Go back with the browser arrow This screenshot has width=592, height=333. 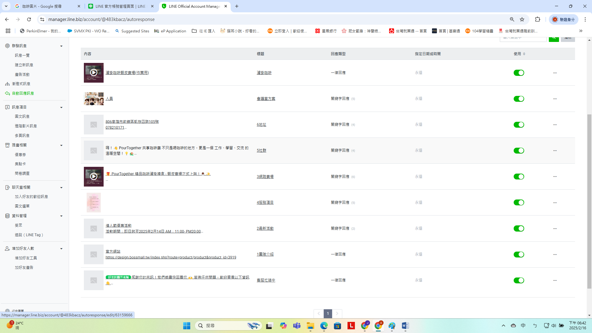tap(7, 19)
